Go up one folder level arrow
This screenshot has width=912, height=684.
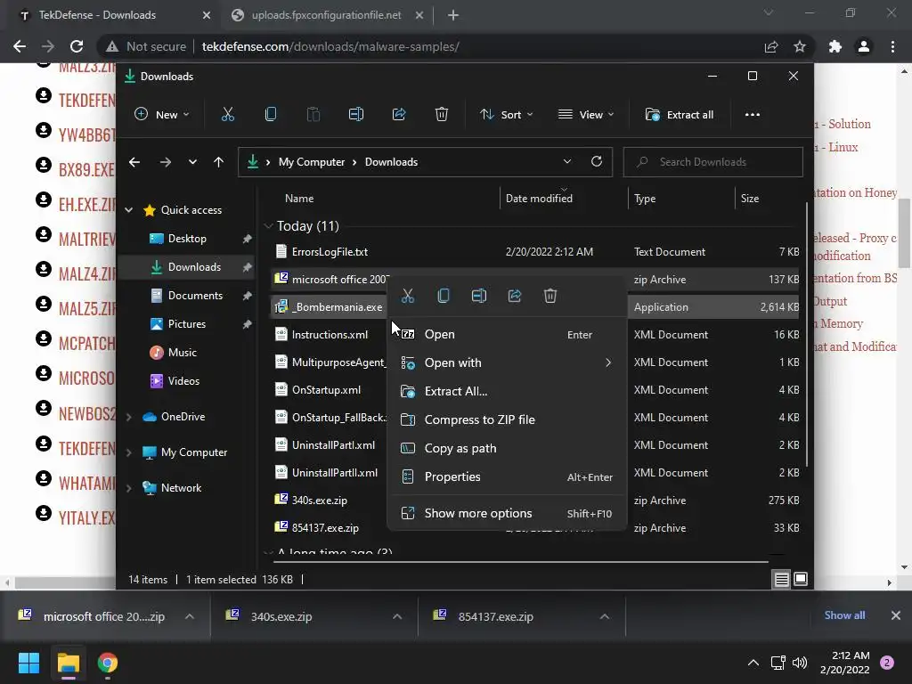(219, 162)
